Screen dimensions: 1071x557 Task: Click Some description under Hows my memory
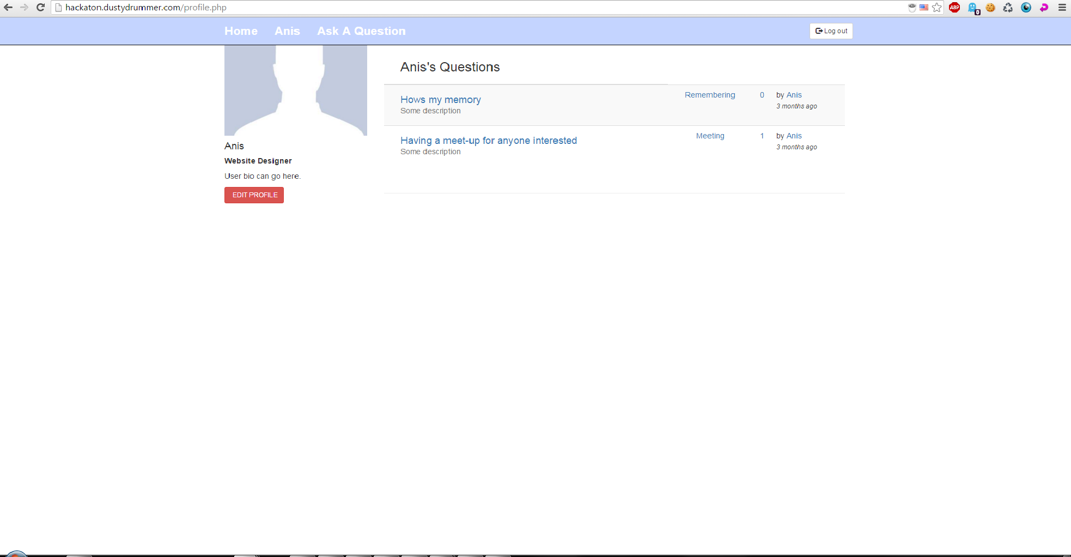pyautogui.click(x=430, y=111)
